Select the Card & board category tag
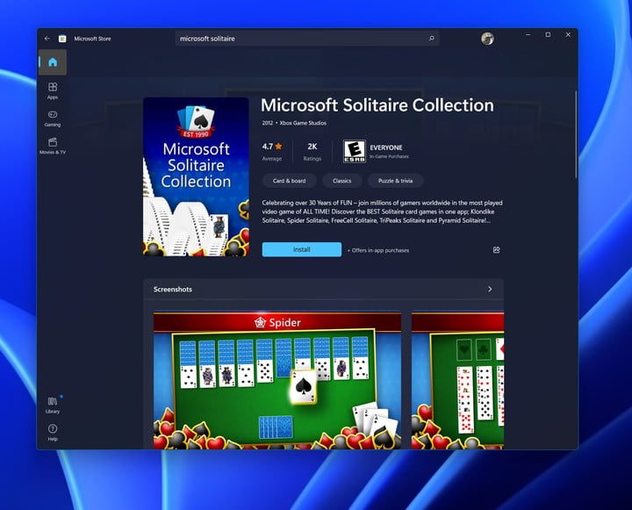This screenshot has width=632, height=510. coord(290,181)
